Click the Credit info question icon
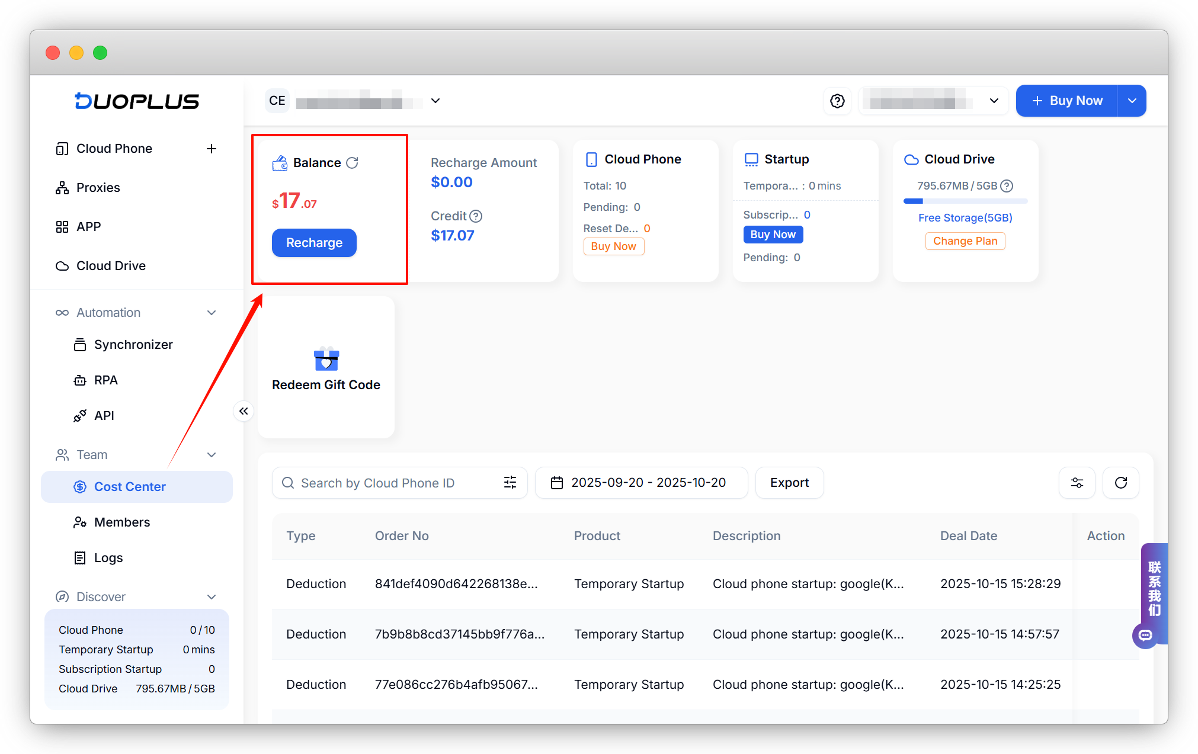Viewport: 1198px width, 754px height. [476, 216]
